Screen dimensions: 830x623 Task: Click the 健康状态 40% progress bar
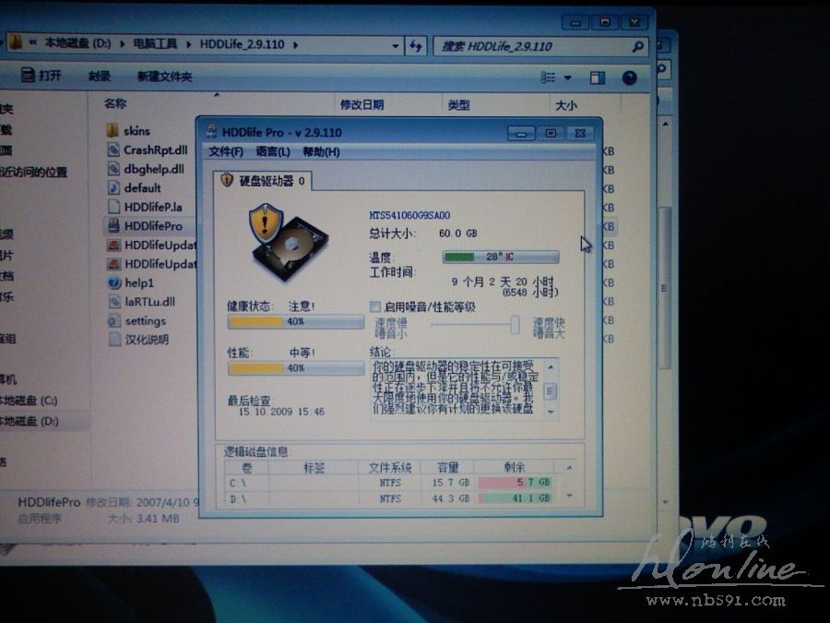coord(296,321)
